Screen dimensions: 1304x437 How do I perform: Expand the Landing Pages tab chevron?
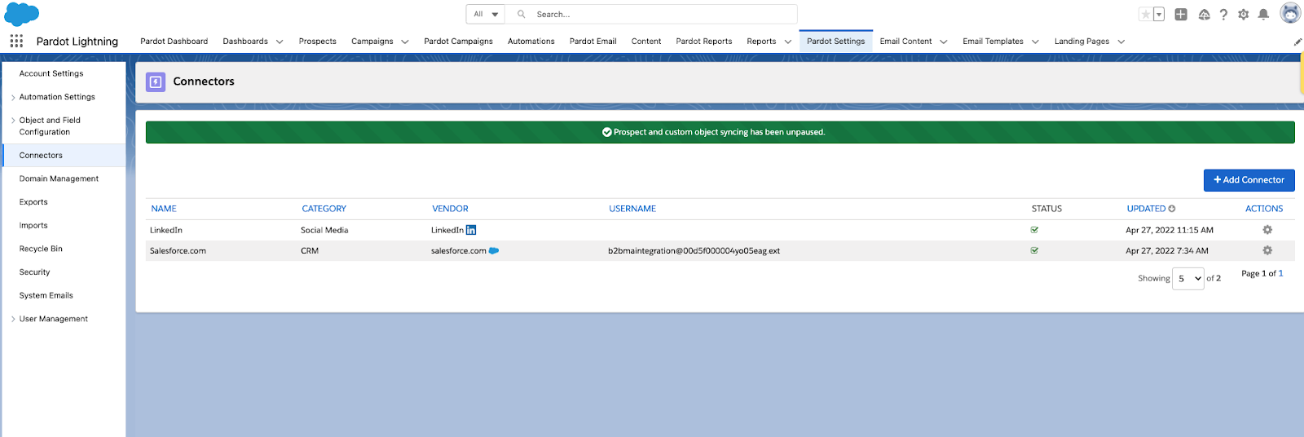1121,42
